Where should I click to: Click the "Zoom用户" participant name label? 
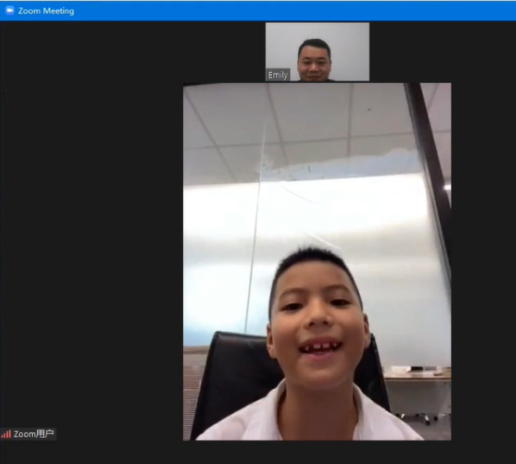[x=34, y=434]
